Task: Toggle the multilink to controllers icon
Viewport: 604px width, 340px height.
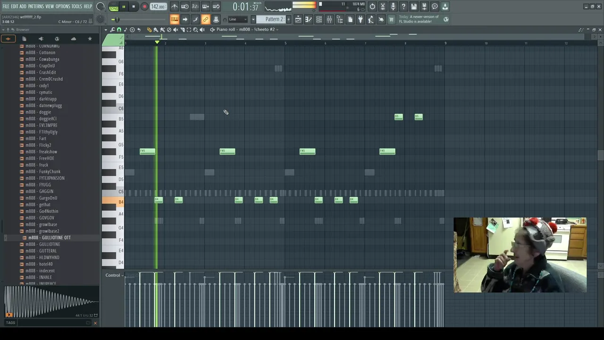Action: [x=206, y=19]
